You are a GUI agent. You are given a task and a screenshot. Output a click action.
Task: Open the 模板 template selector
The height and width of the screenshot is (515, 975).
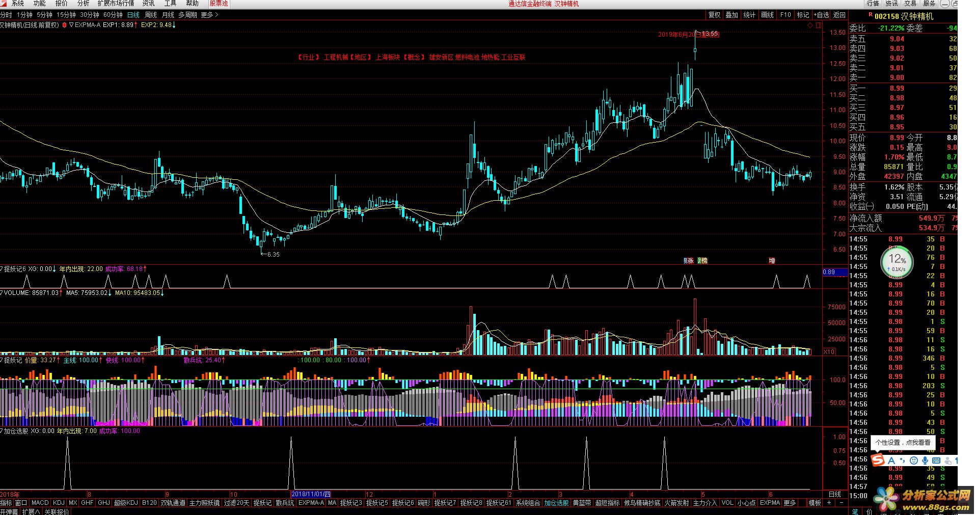[x=815, y=503]
